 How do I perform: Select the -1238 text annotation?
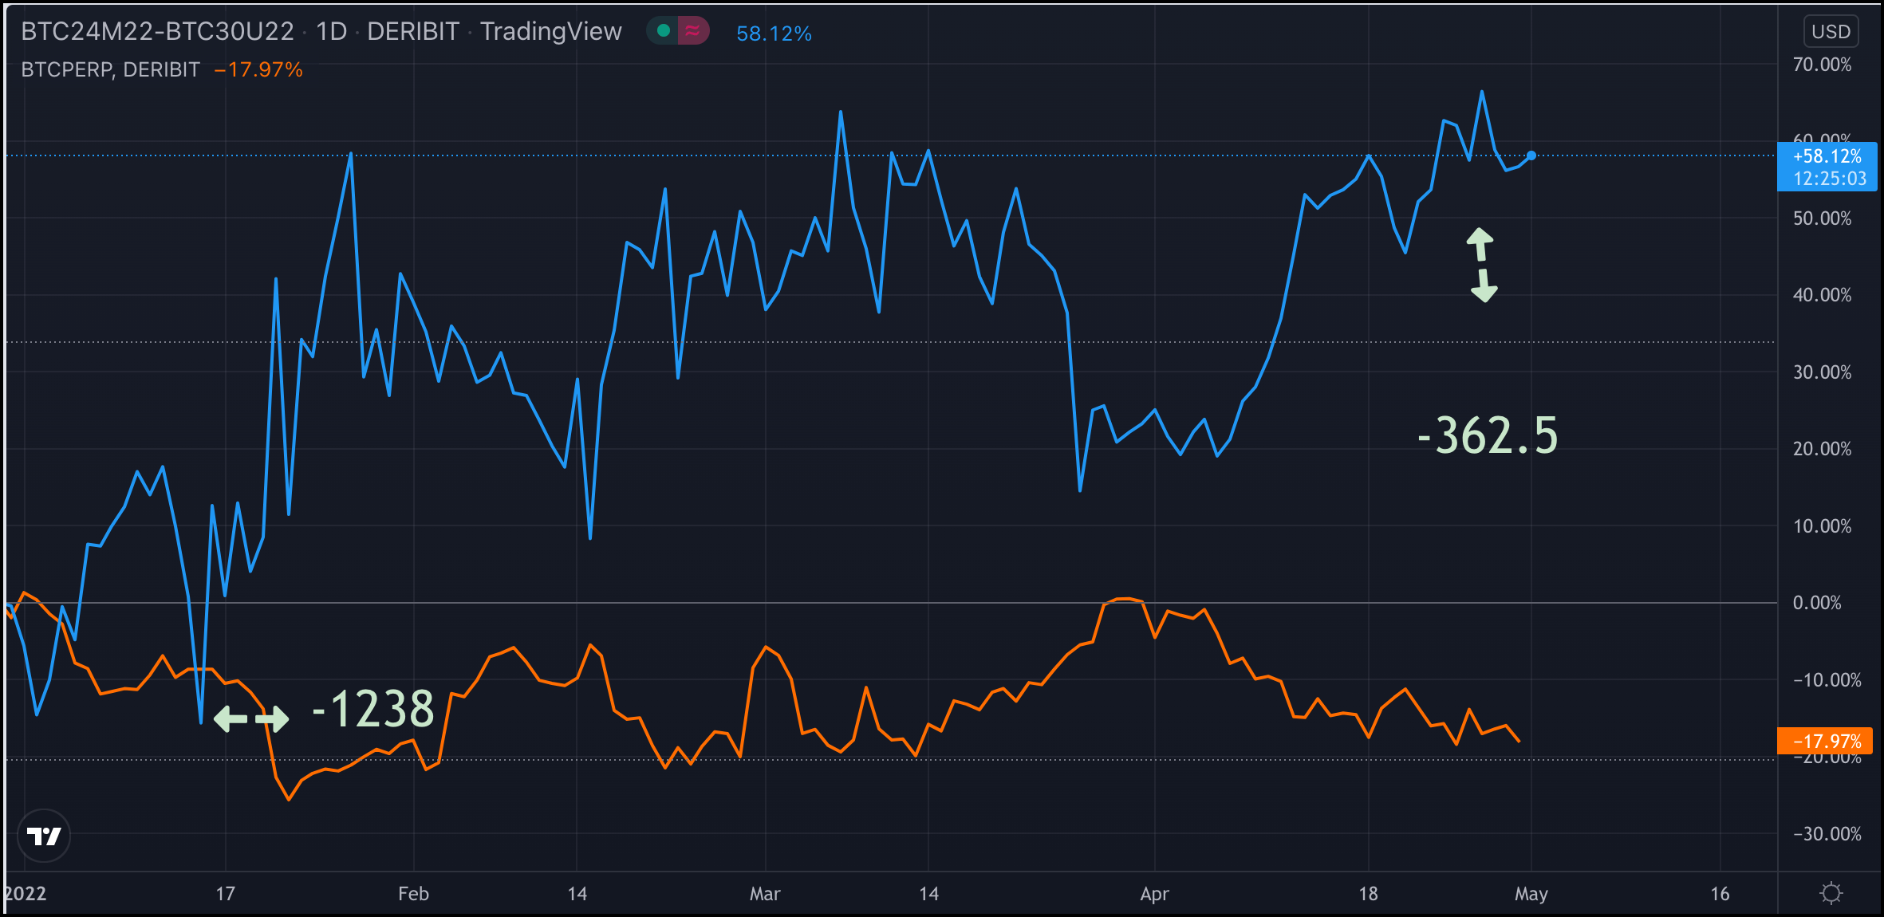tap(373, 709)
